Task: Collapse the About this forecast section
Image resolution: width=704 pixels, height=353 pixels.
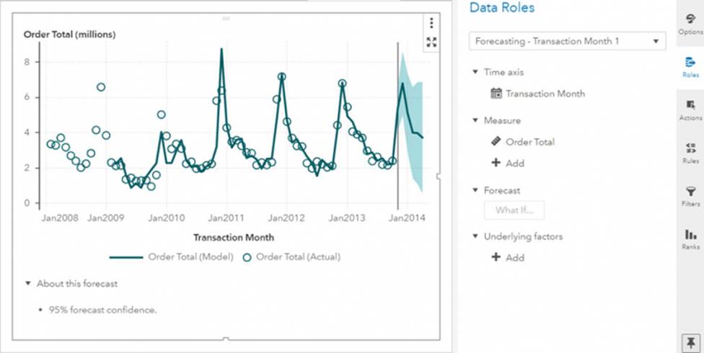Action: pyautogui.click(x=27, y=284)
